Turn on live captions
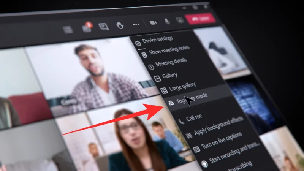The image size is (304, 171). pyautogui.click(x=217, y=142)
